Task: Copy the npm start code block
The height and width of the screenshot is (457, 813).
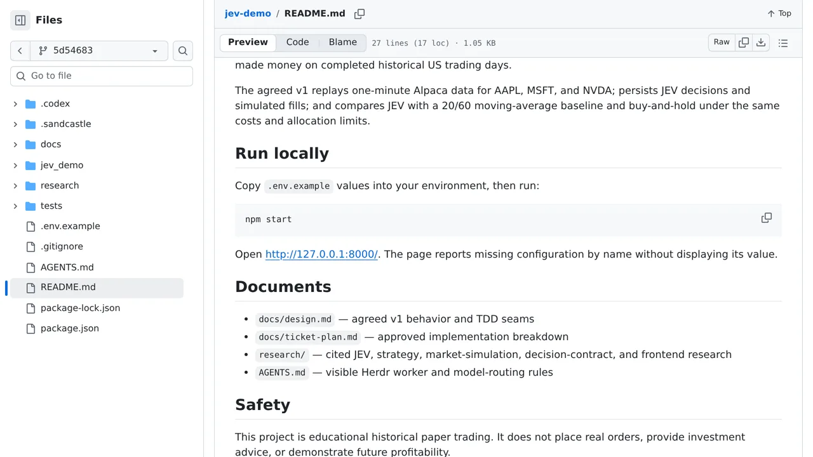Action: [767, 218]
